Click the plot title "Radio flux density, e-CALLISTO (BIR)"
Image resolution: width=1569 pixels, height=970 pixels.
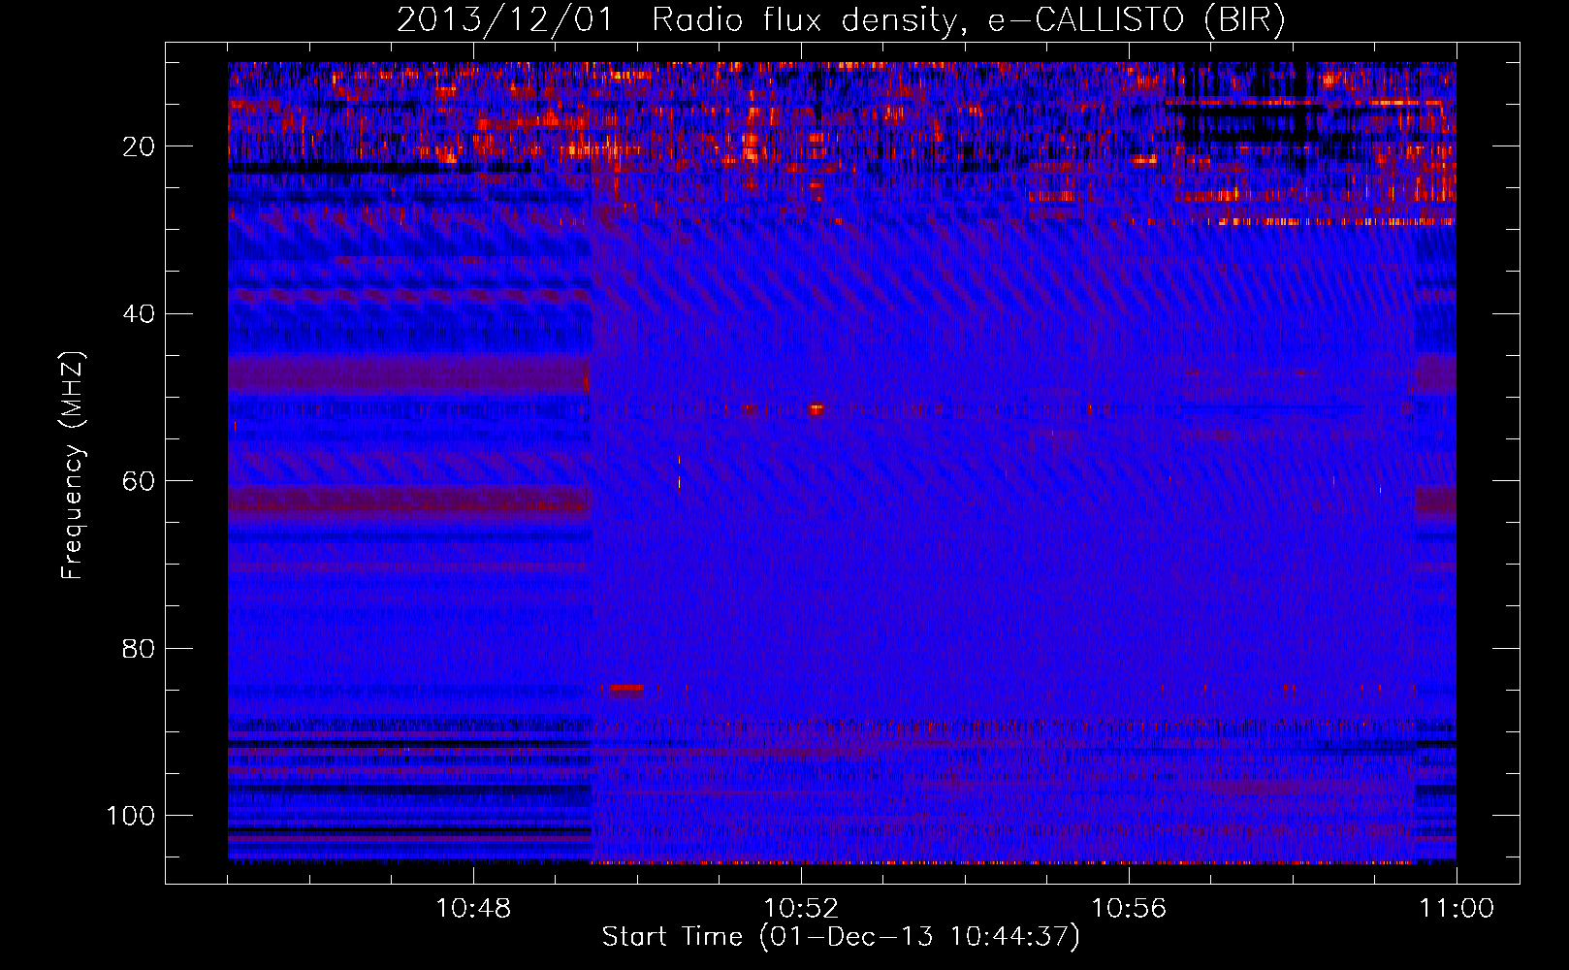tap(968, 20)
